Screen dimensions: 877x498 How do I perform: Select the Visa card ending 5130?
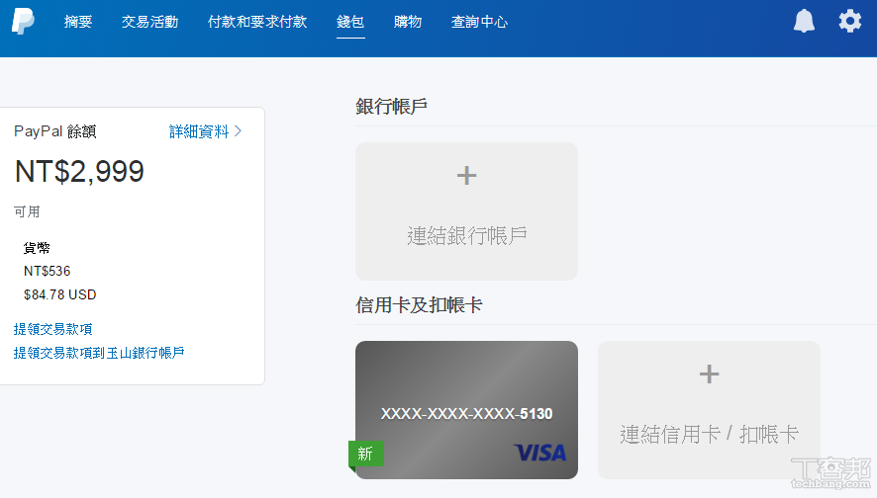coord(466,410)
